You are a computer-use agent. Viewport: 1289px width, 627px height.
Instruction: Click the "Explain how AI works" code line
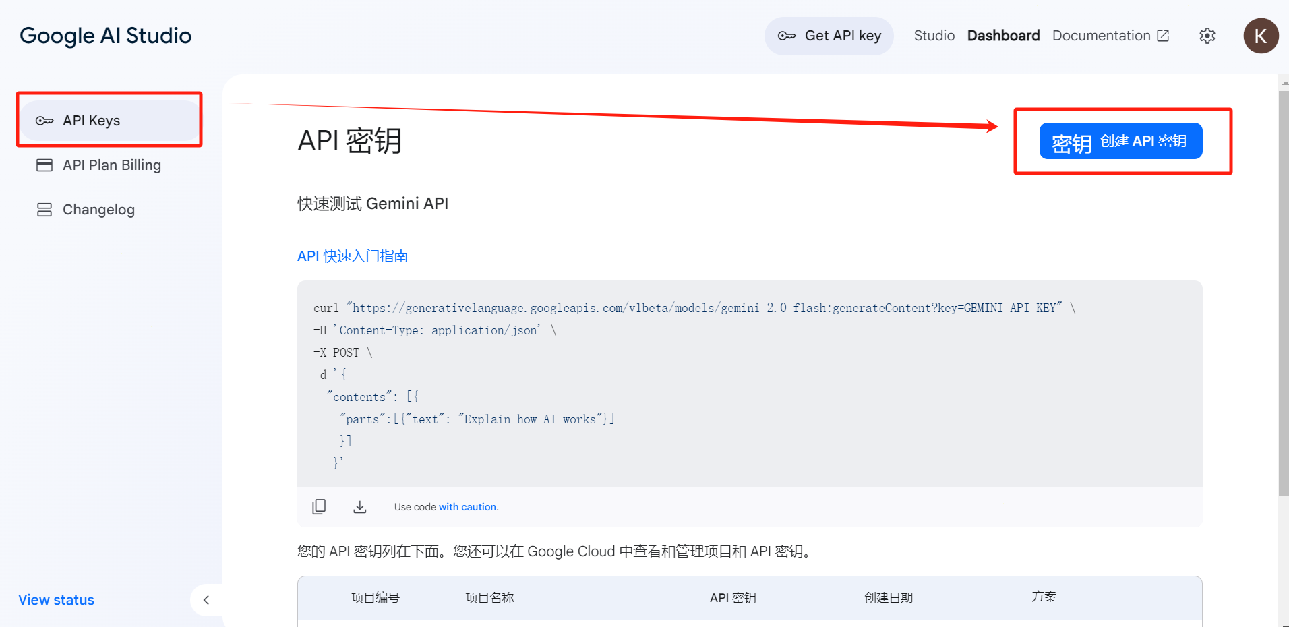pos(477,419)
